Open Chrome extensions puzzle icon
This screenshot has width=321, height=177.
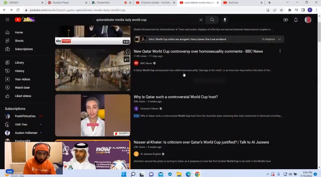click(x=290, y=10)
